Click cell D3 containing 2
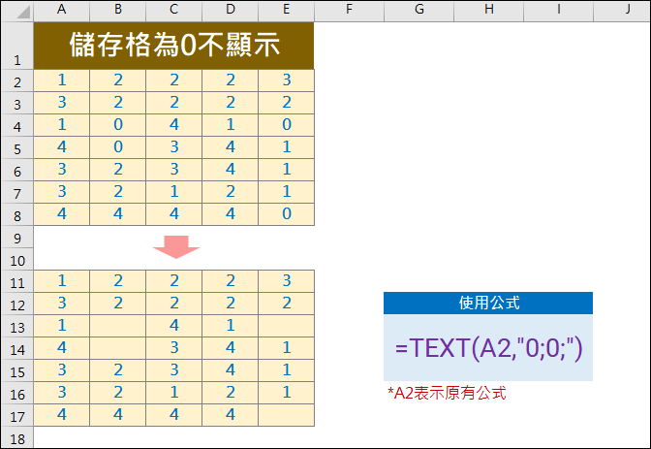 coord(230,103)
